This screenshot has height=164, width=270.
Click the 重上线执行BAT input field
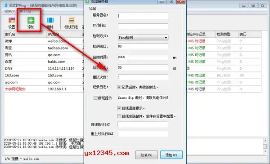(143, 133)
